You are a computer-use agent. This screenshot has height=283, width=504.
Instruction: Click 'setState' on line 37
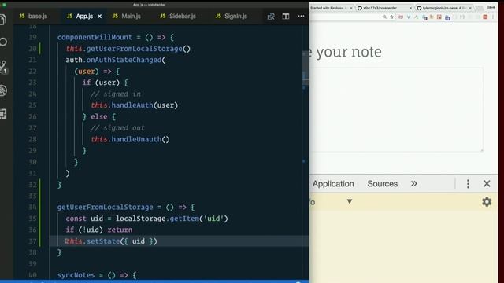click(103, 241)
